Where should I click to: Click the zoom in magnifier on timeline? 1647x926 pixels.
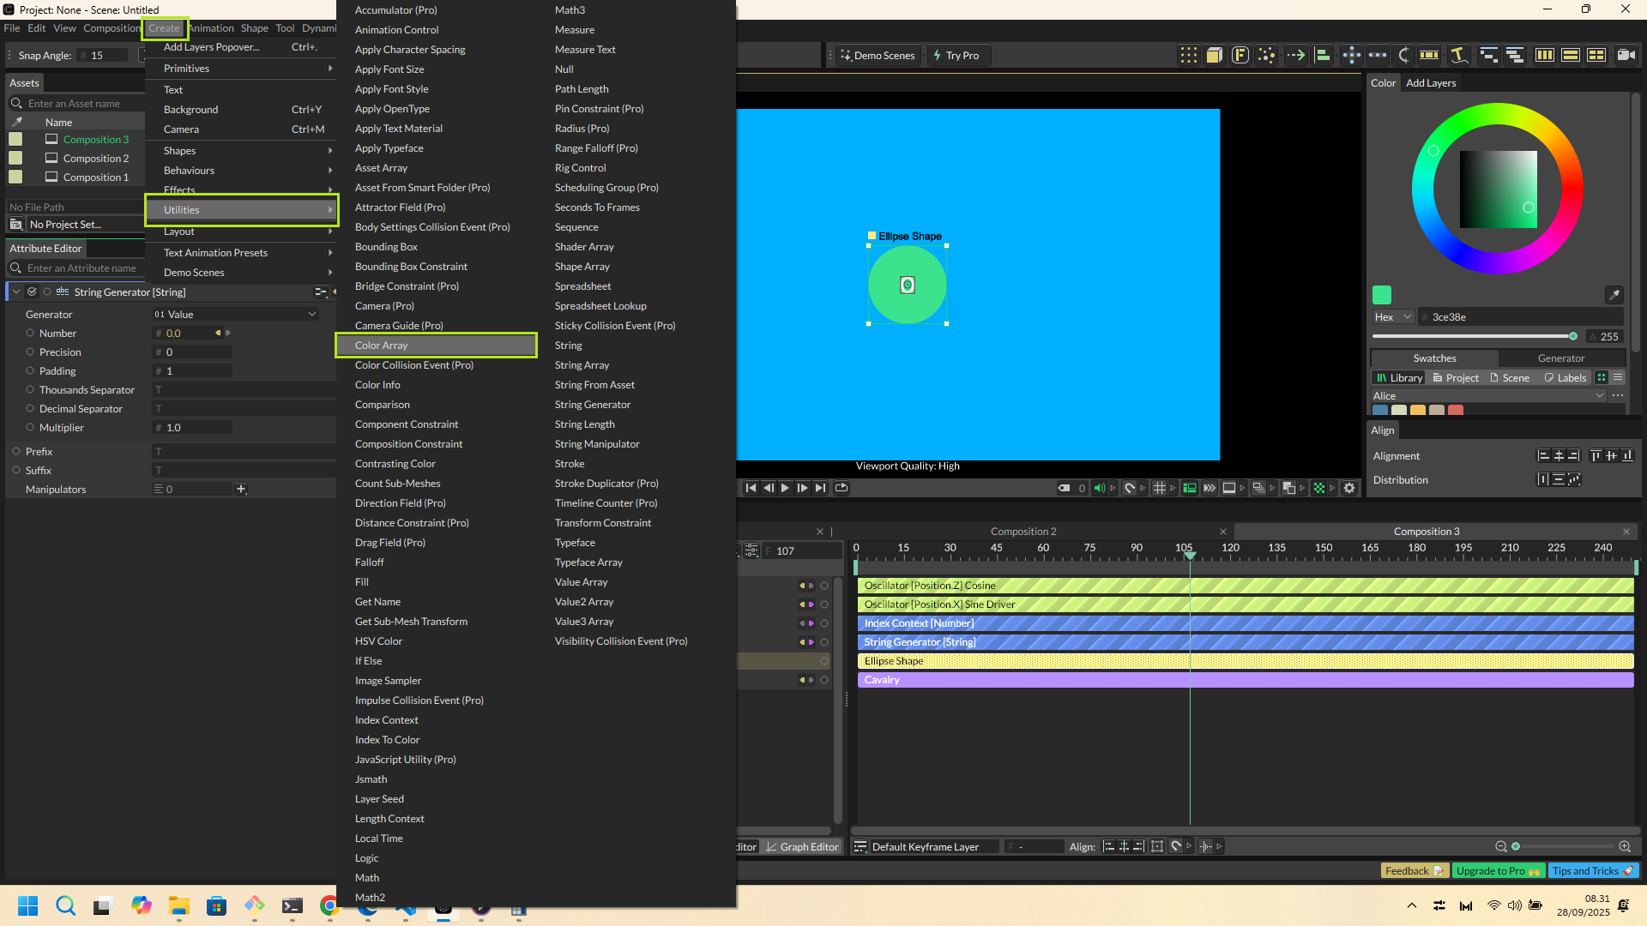1625,846
